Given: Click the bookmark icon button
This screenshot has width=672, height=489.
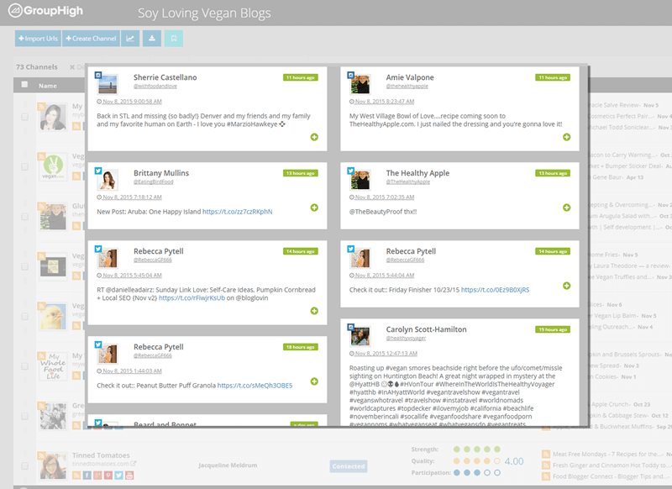Looking at the screenshot, I should (x=174, y=39).
